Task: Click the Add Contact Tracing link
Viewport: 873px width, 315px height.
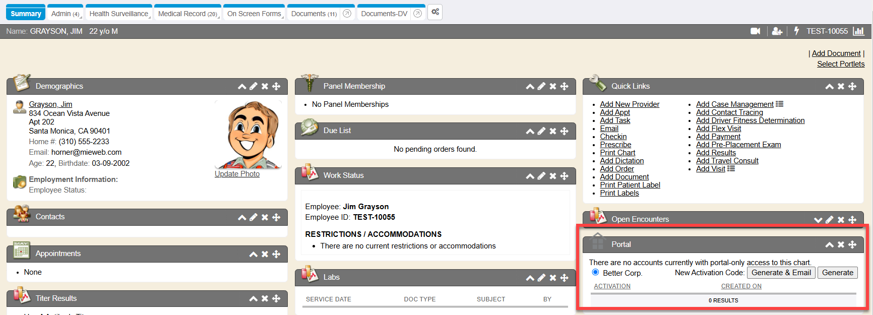Action: pos(729,112)
